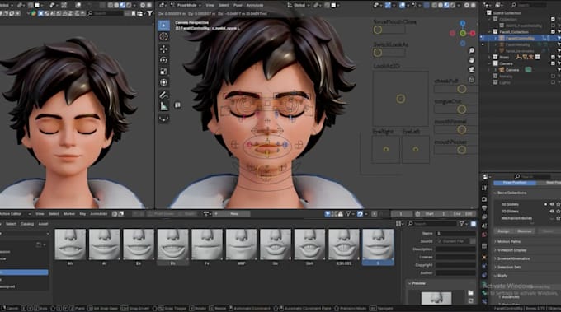Toggle exclude checkbox for Camera collection
This screenshot has height=312, width=561.
[x=553, y=63]
